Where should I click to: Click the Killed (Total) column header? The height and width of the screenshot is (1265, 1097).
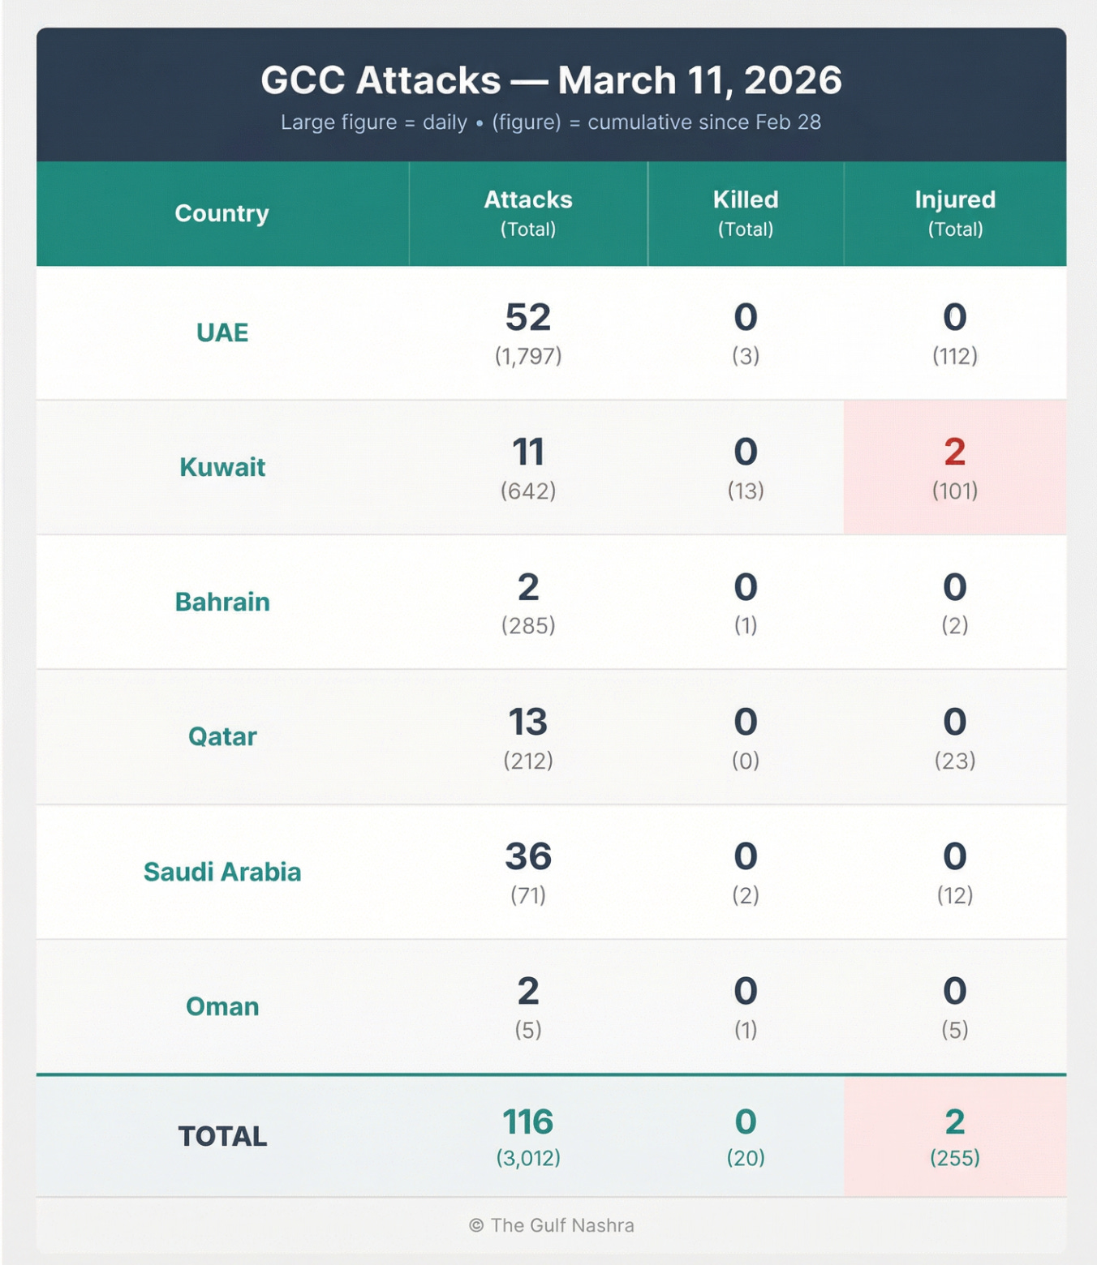click(746, 213)
